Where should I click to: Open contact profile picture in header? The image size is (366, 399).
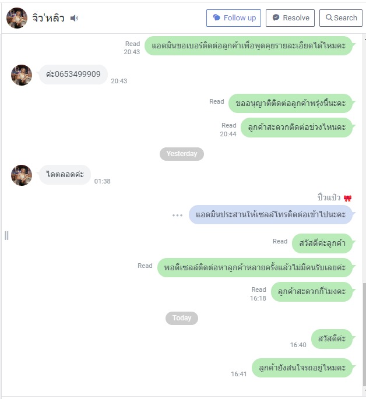coord(17,18)
